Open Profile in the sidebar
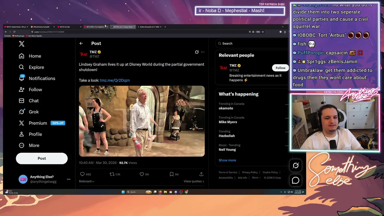Image resolution: width=384 pixels, height=216 pixels. pos(30,134)
